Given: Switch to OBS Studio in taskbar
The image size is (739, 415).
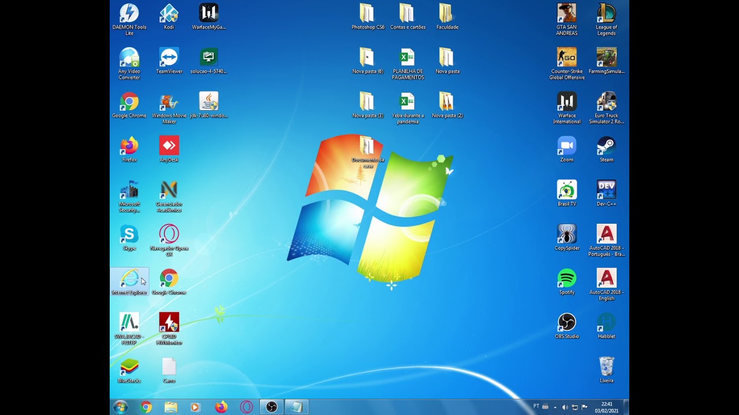Looking at the screenshot, I should coord(271,408).
